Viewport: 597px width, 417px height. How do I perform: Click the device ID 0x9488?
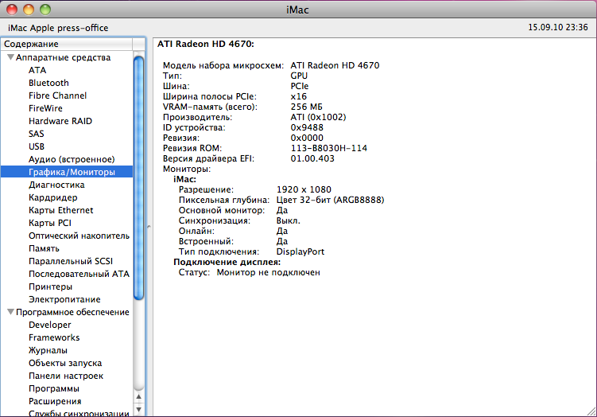(x=307, y=127)
